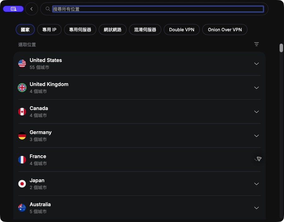Click the 選取位置 heading
This screenshot has height=222, width=284.
coord(27,45)
